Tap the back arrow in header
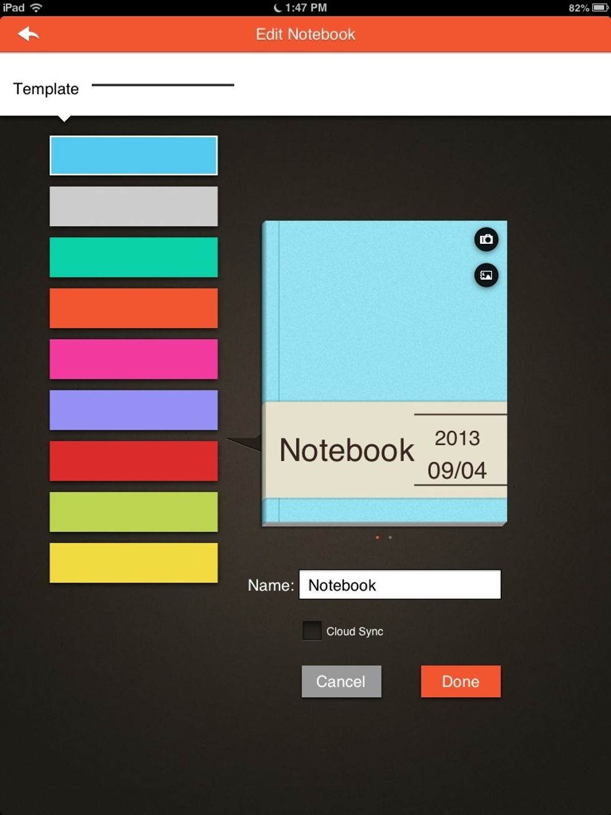The height and width of the screenshot is (815, 611). tap(29, 34)
